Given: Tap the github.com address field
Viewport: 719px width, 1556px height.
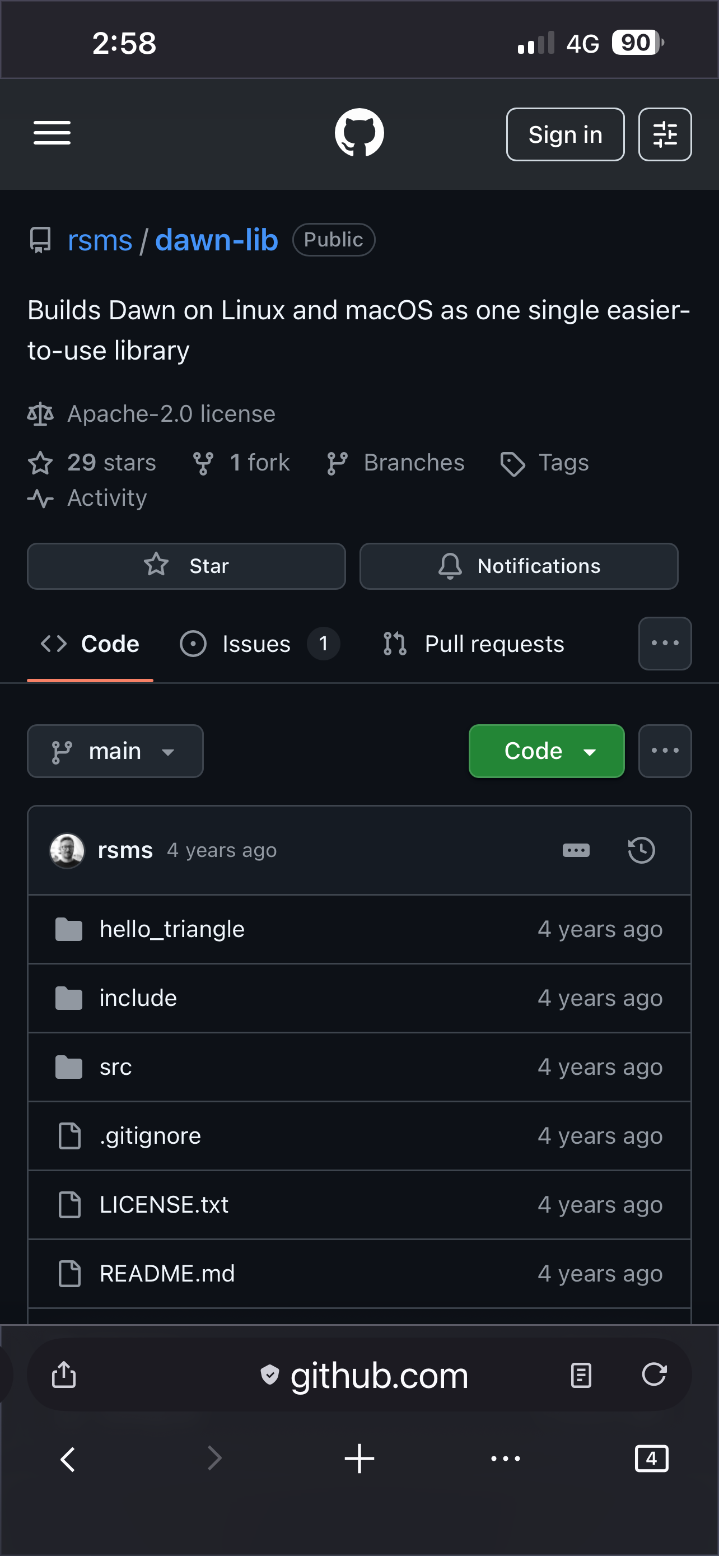Looking at the screenshot, I should pyautogui.click(x=379, y=1376).
